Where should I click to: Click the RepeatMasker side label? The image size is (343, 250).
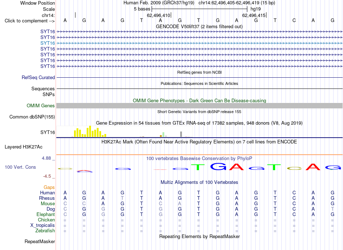point(40,241)
